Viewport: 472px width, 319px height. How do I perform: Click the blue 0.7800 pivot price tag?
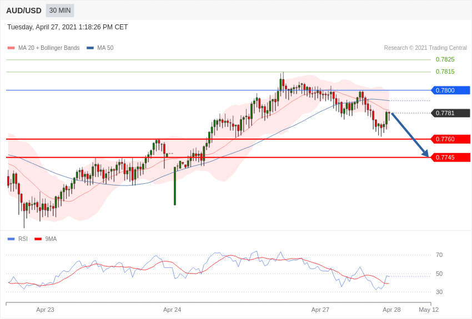coord(451,90)
